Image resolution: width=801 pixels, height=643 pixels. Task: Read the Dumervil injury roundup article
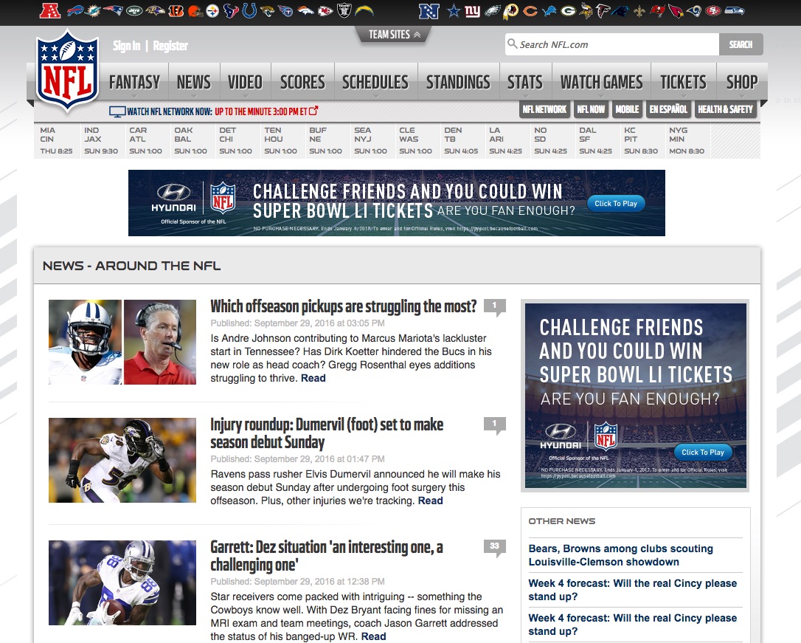click(326, 433)
